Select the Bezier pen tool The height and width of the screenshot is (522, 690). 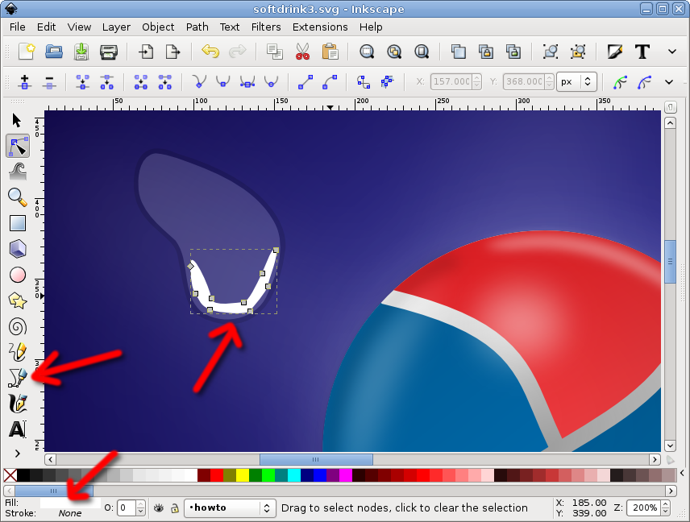(18, 378)
